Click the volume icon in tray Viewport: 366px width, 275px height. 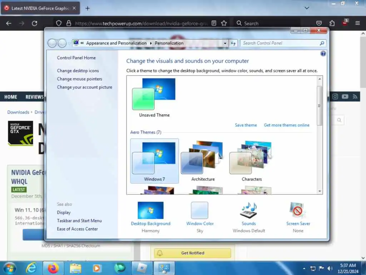(x=330, y=269)
